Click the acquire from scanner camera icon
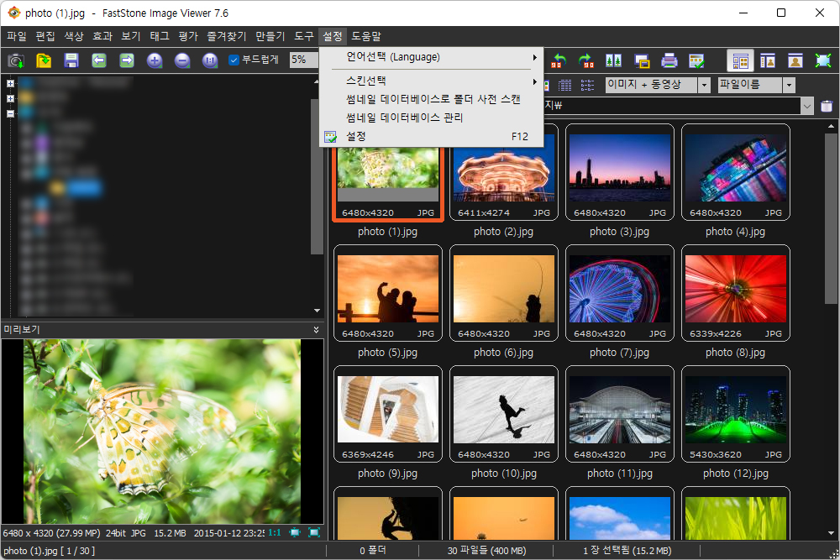Screen dimensions: 840x560 pos(16,60)
